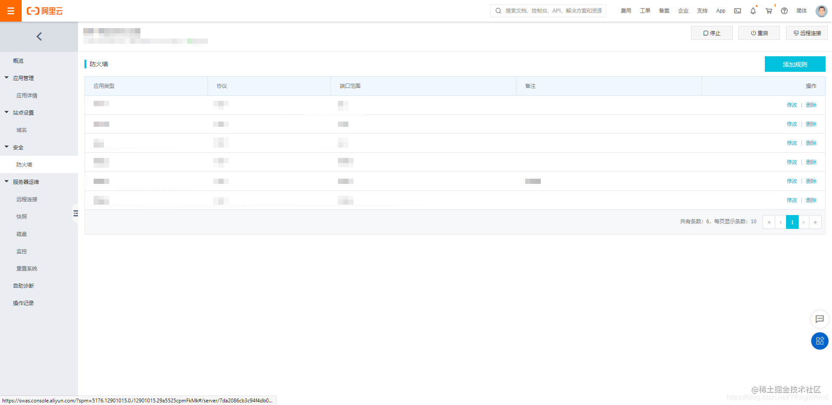Click 修改 in the third firewall rule row
This screenshot has width=832, height=405.
click(792, 143)
